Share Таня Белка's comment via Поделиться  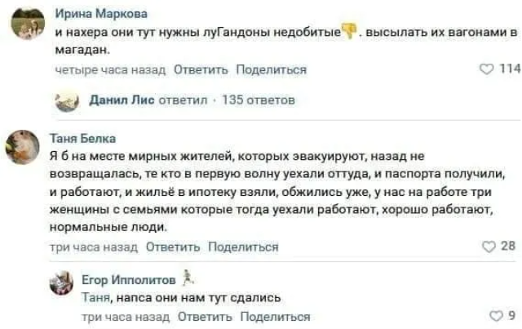(x=243, y=247)
